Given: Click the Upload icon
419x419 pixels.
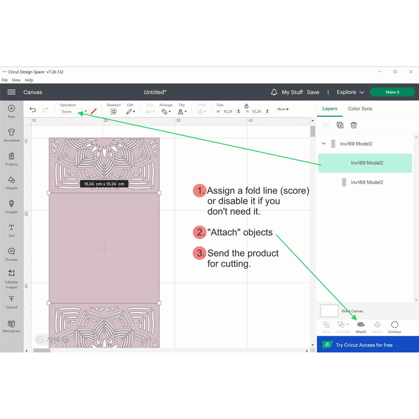Looking at the screenshot, I should tap(11, 302).
